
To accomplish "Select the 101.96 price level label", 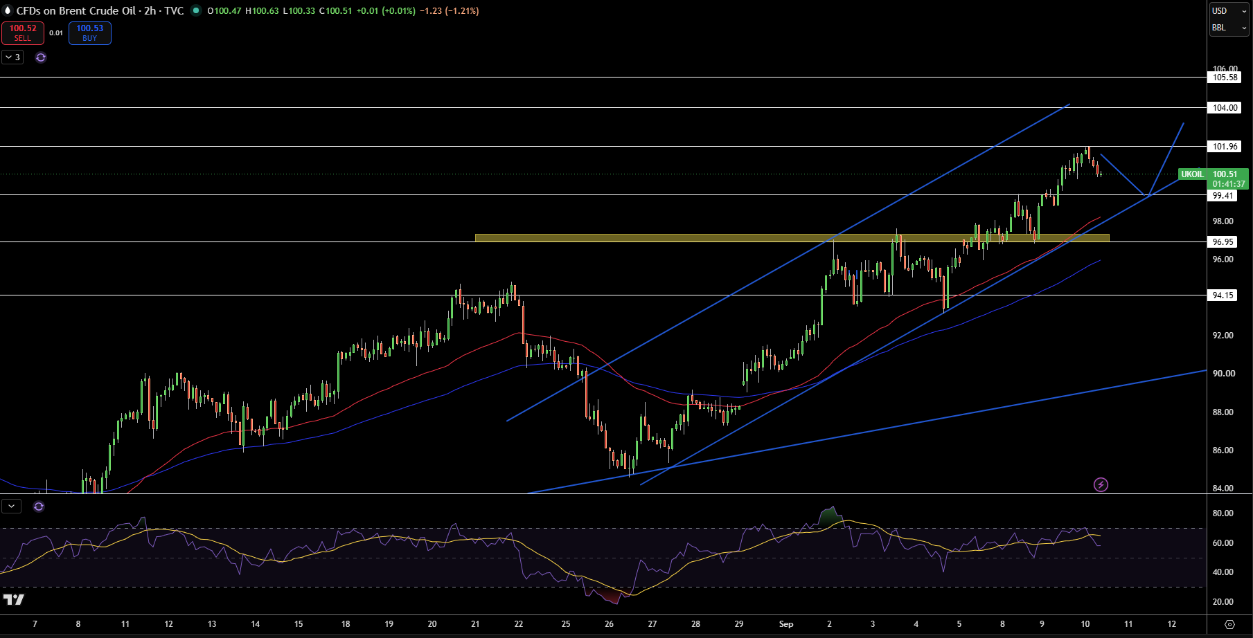I will click(x=1225, y=147).
